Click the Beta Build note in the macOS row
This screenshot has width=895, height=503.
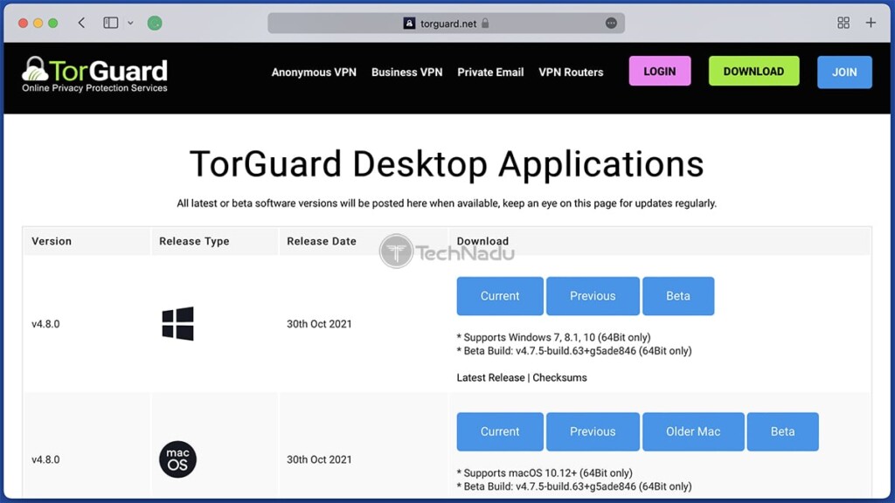tap(574, 486)
